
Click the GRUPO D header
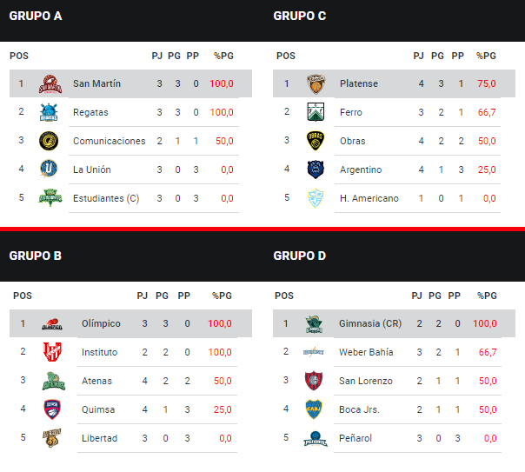coord(300,256)
